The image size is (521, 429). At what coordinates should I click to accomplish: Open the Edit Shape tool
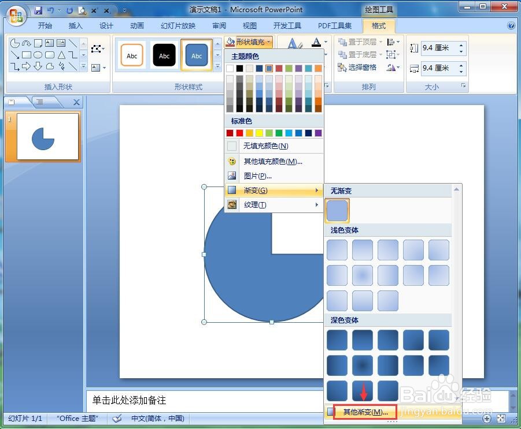pos(97,49)
